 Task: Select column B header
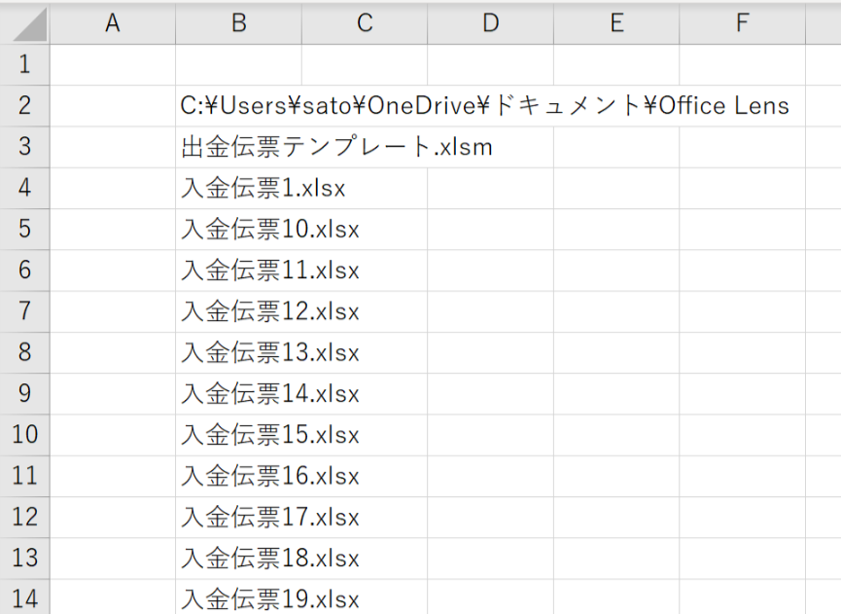238,23
